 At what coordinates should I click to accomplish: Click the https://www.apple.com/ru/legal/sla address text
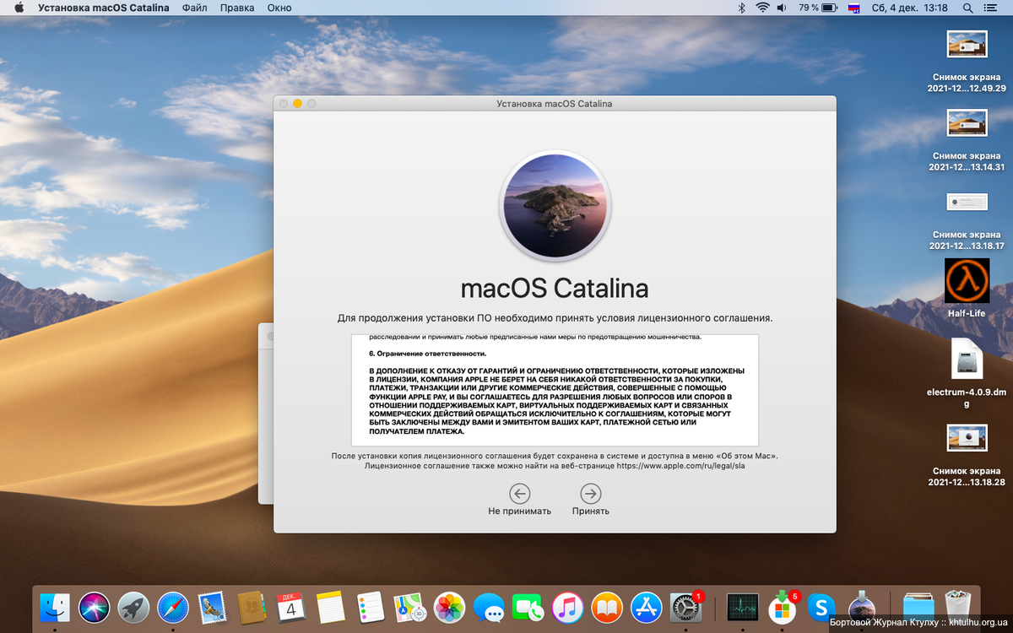[680, 466]
